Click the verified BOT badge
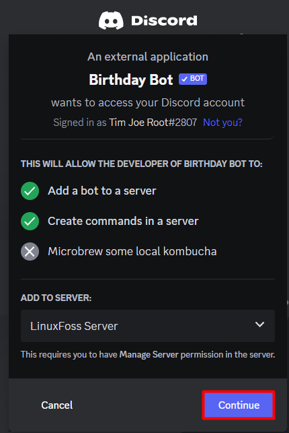 (193, 79)
